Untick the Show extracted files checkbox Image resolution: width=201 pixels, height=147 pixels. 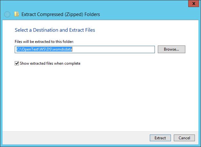click(x=17, y=63)
